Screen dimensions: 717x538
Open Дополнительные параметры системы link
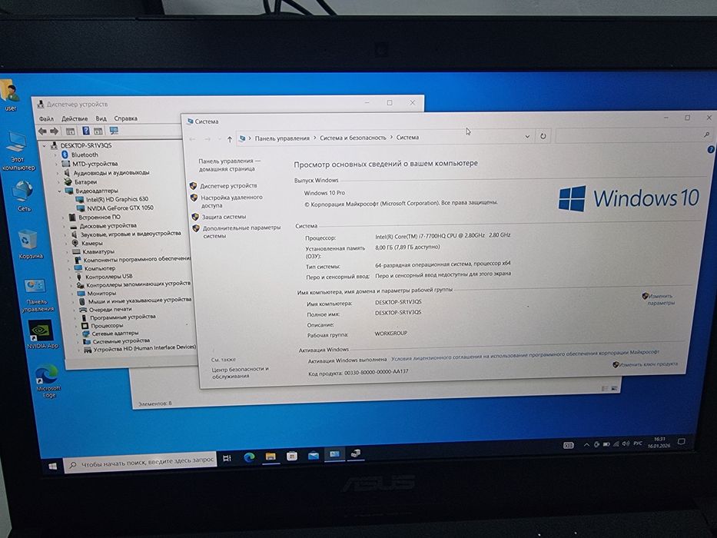[241, 232]
